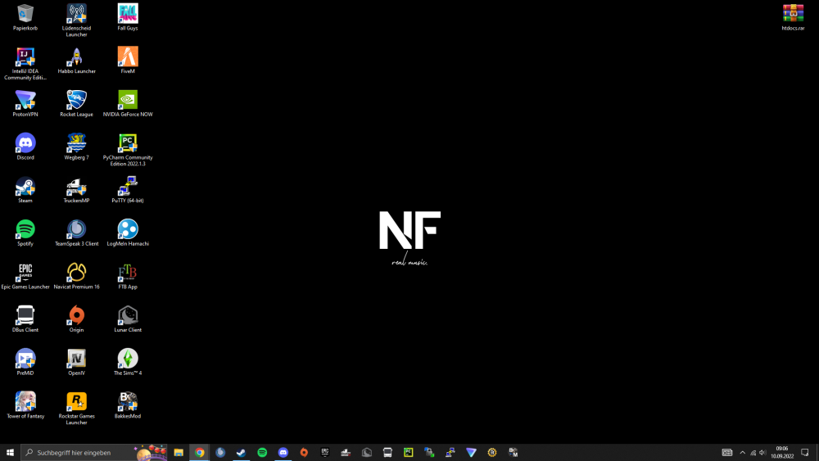819x461 pixels.
Task: Select the Discord desktop shortcut
Action: (x=25, y=143)
